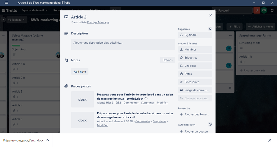Click Commenter on Tuesday's docx attachment
The image size is (277, 147).
pyautogui.click(x=143, y=121)
